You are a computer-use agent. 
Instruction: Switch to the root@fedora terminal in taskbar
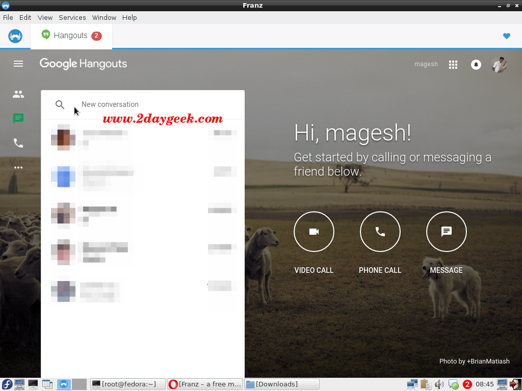click(128, 384)
